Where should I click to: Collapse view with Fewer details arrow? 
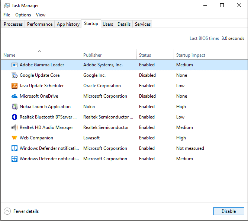(7, 211)
